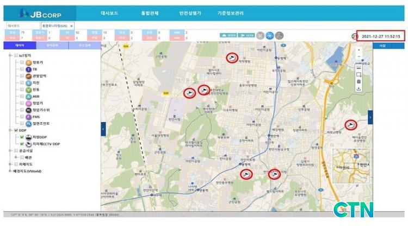
Task: Click the 시설 button at right panel
Action: coord(382,46)
